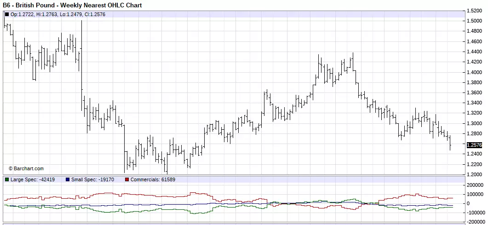Click the chart title 'B6 - British Pound'

point(29,5)
